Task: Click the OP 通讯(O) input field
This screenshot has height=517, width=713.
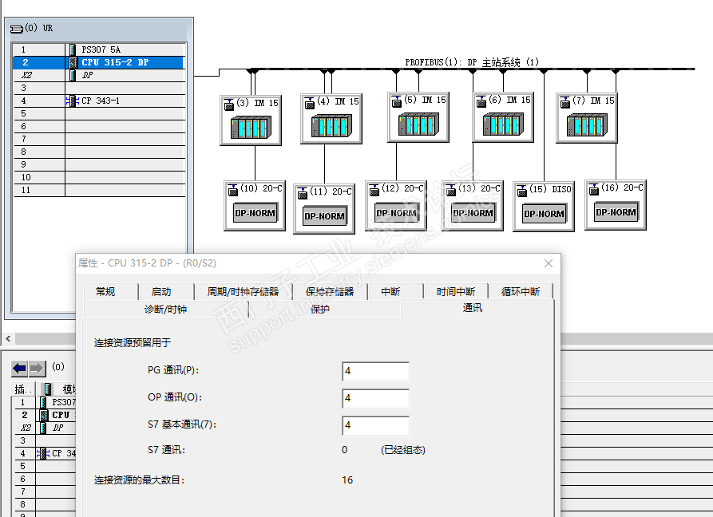Action: (x=375, y=398)
